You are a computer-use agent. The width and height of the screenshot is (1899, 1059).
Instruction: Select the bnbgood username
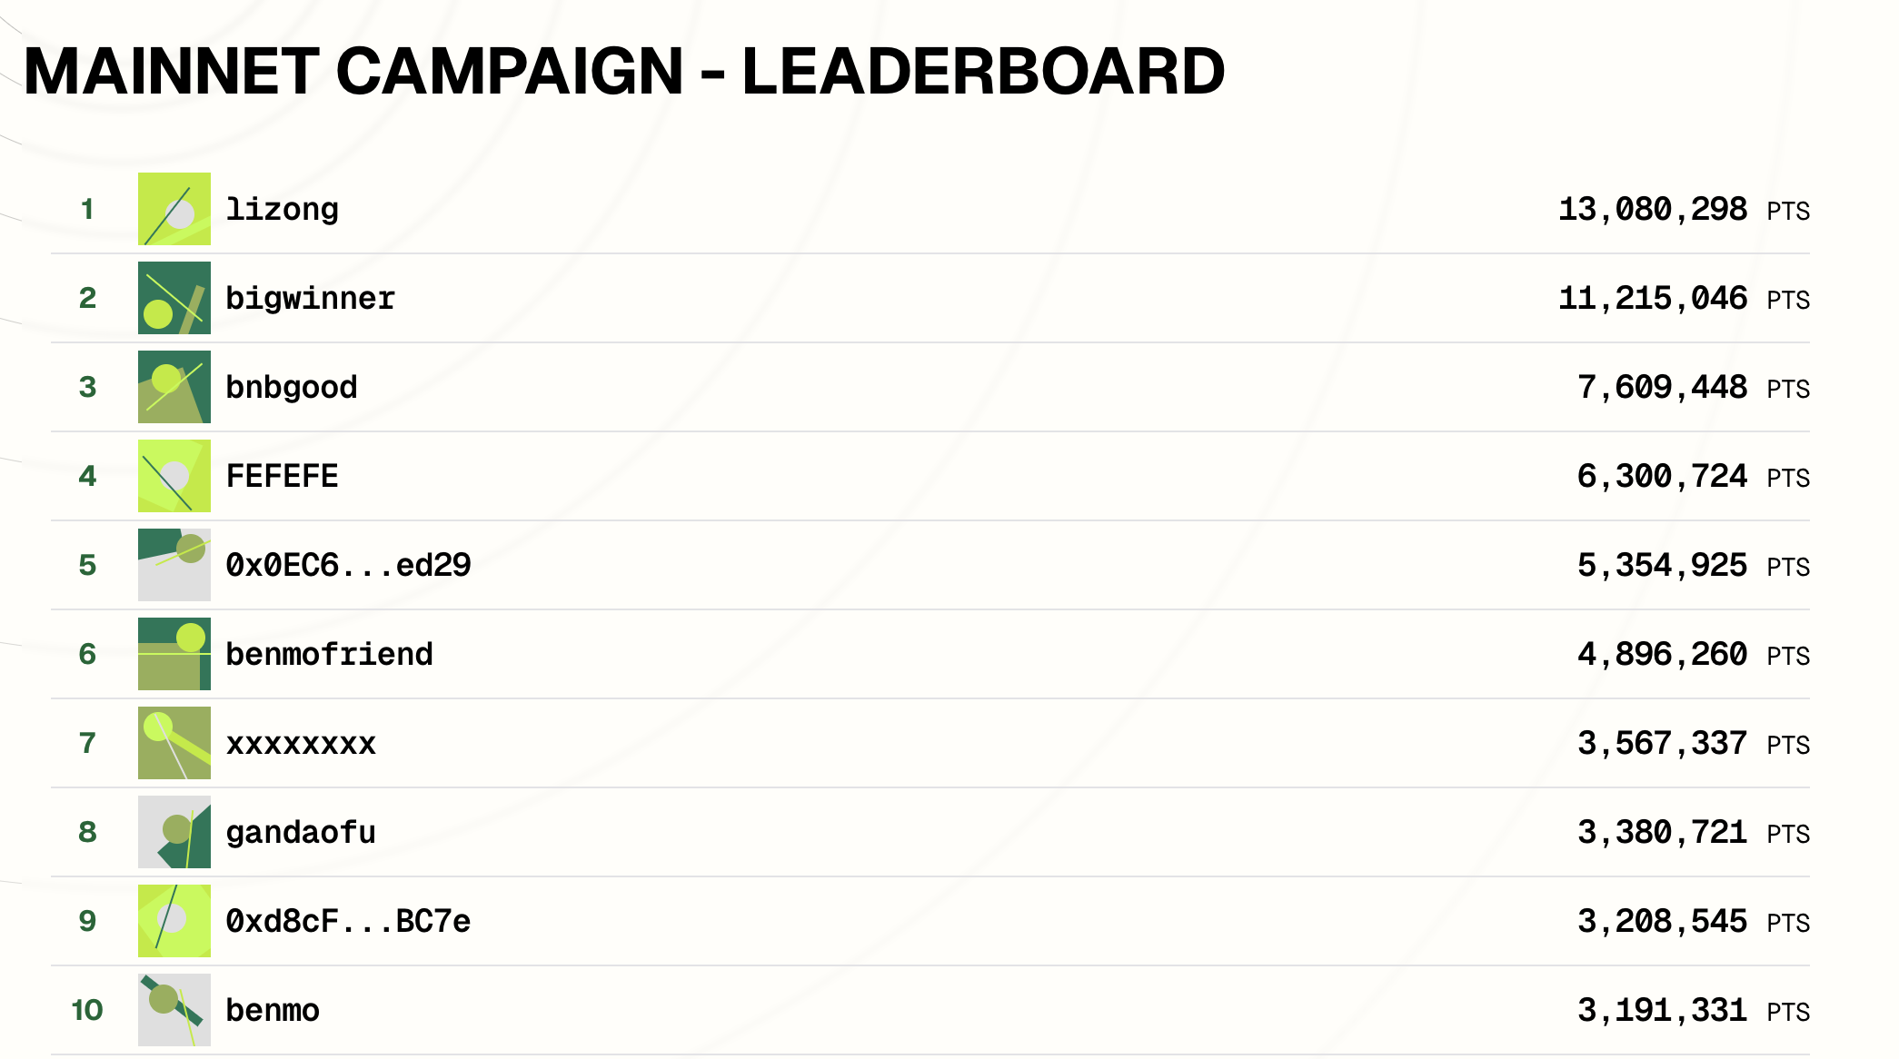coord(291,387)
